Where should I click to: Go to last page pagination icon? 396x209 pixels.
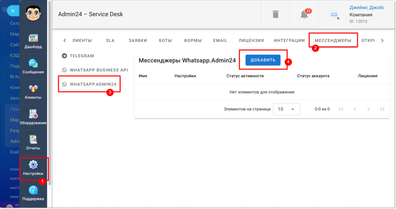(382, 109)
